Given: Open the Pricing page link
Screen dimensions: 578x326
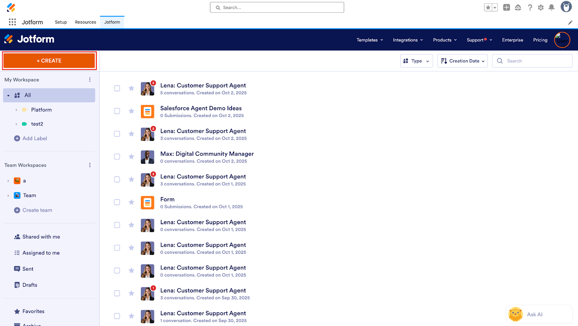Looking at the screenshot, I should 540,40.
